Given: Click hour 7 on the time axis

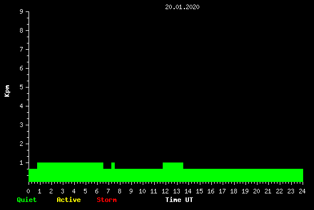Looking at the screenshot, I should (x=108, y=191).
